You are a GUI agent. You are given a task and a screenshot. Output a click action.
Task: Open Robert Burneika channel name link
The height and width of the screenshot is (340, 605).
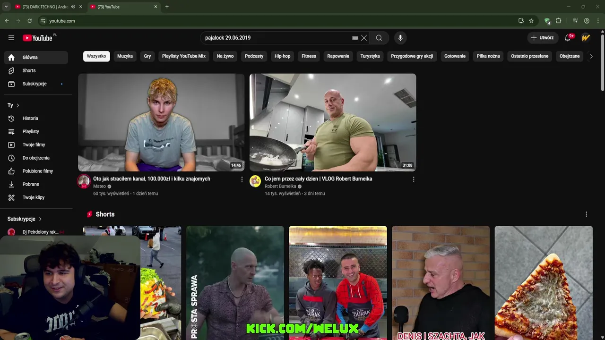click(280, 187)
